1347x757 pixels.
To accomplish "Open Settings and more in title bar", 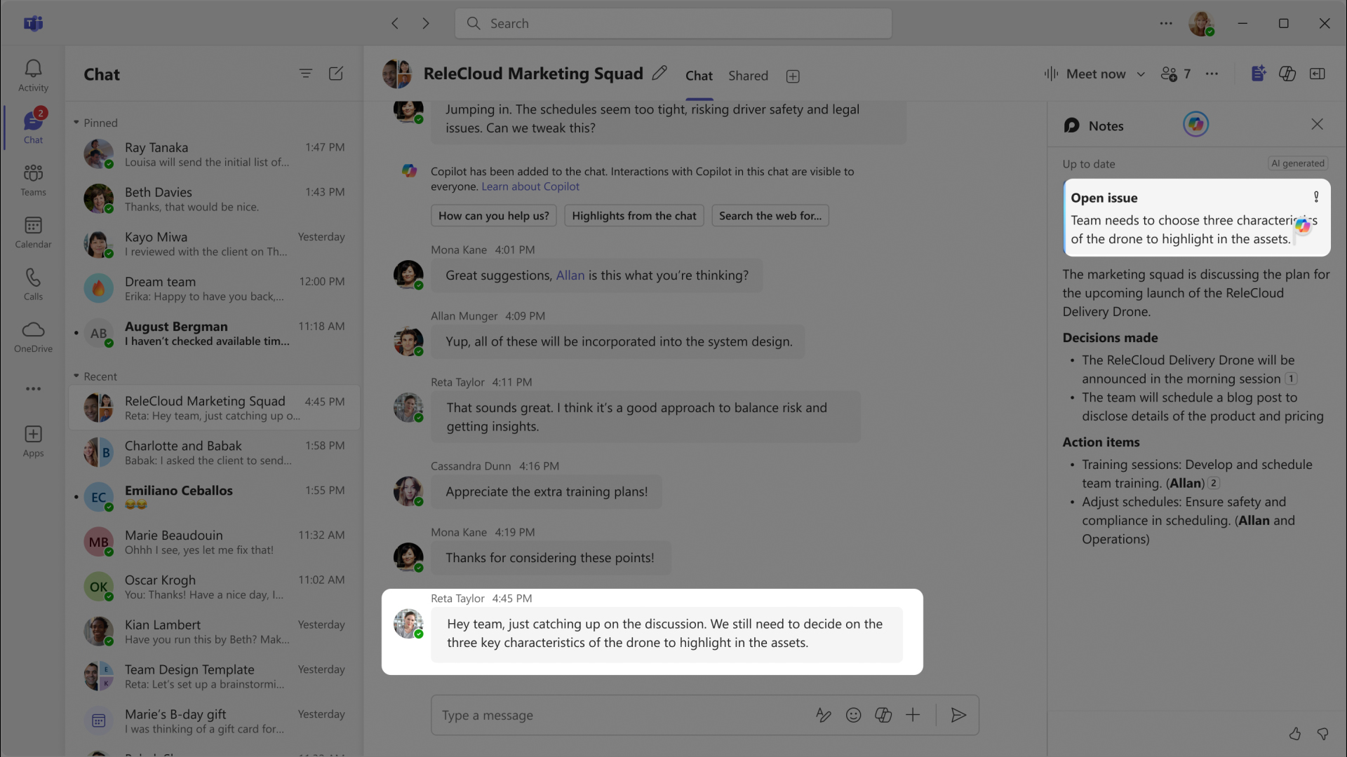I will 1166,23.
